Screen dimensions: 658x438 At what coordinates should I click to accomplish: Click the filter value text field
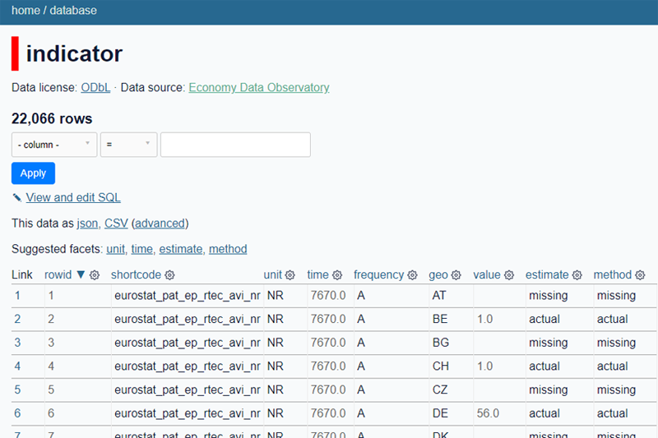[x=235, y=145]
